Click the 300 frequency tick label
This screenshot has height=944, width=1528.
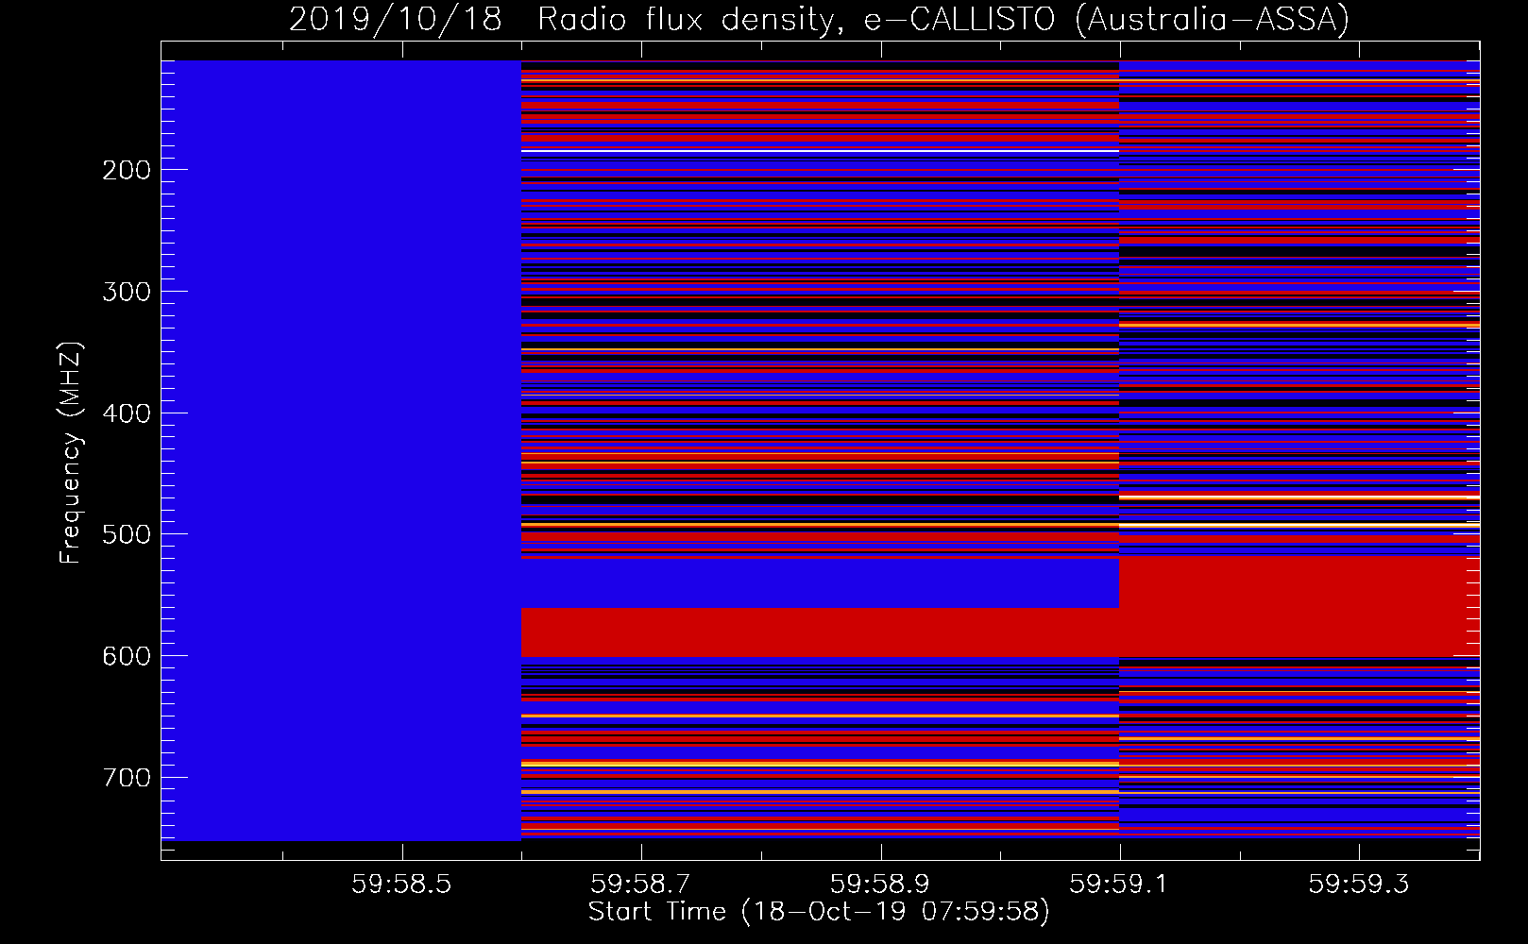pos(127,292)
